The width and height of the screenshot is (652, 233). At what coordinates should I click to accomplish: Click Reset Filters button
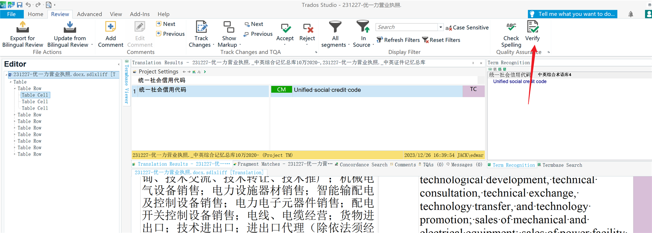441,40
